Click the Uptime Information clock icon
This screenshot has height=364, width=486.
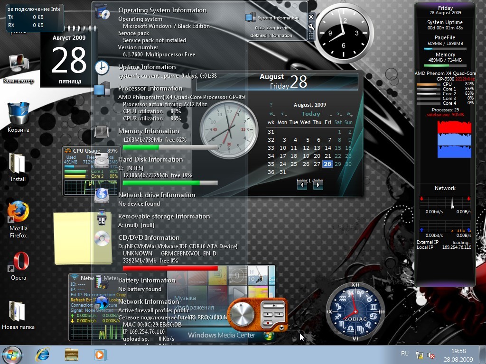coord(102,67)
